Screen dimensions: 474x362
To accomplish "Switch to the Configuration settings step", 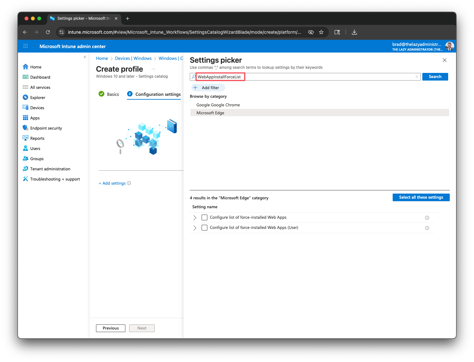I will coord(154,94).
